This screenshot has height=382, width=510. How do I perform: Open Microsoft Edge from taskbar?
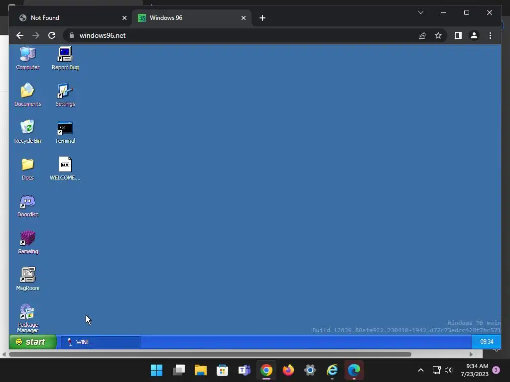354,370
